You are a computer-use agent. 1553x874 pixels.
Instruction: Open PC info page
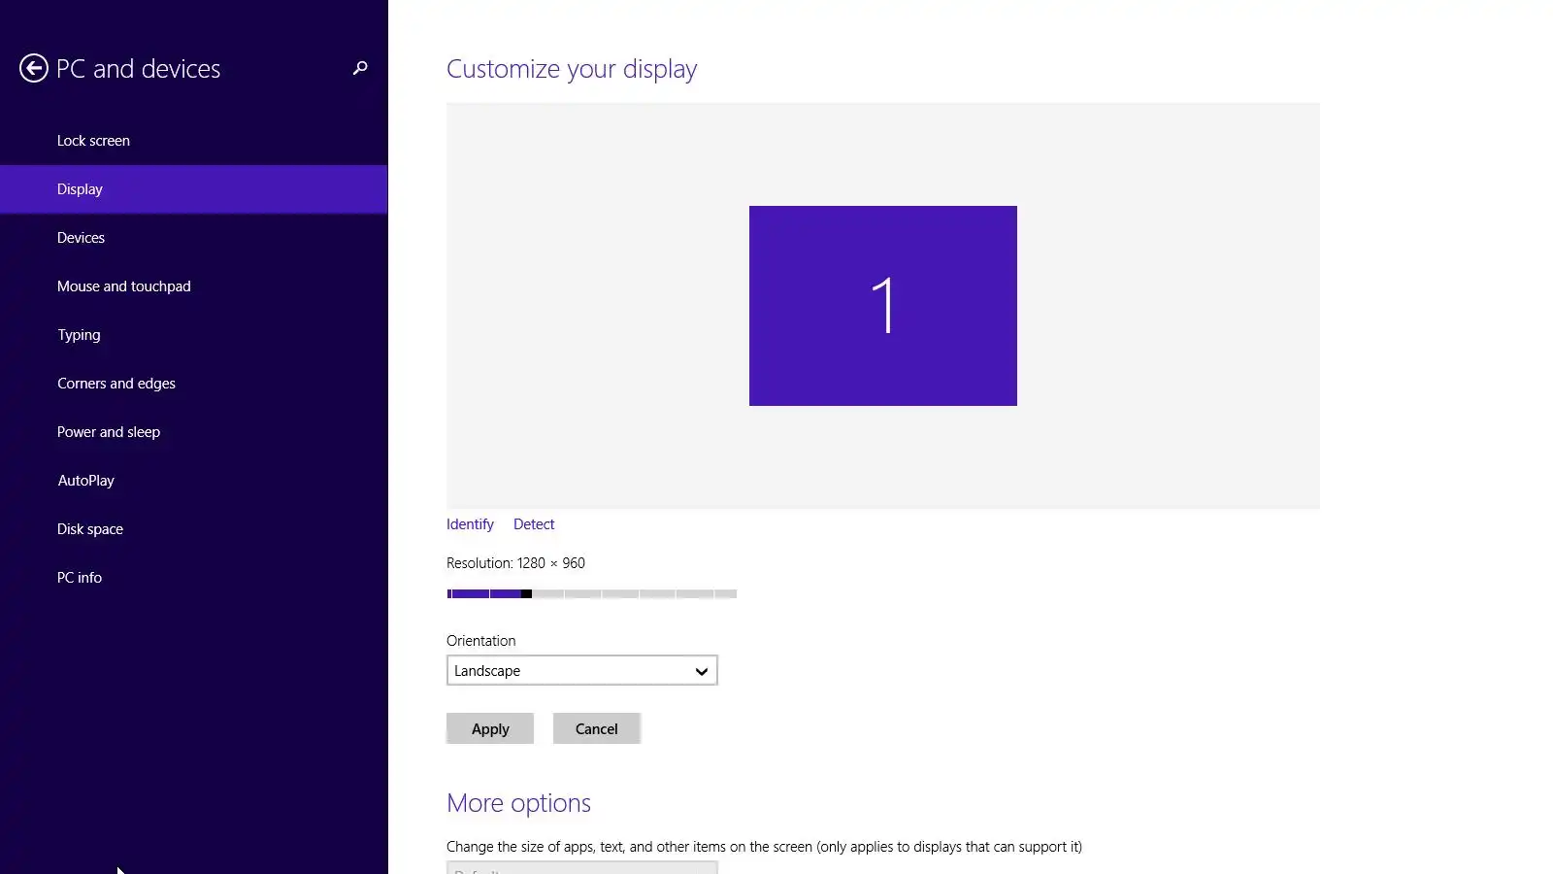(x=194, y=578)
